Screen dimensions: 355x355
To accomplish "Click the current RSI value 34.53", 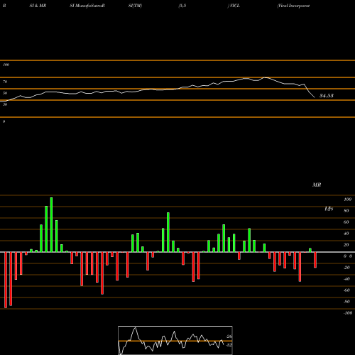I will click(x=327, y=96).
